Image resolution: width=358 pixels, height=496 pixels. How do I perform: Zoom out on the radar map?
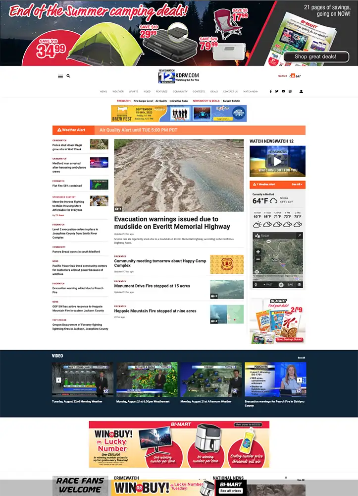(x=258, y=259)
